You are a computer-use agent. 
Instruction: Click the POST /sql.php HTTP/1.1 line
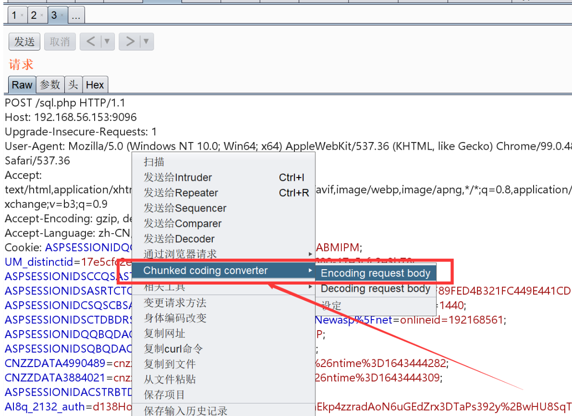pyautogui.click(x=65, y=103)
